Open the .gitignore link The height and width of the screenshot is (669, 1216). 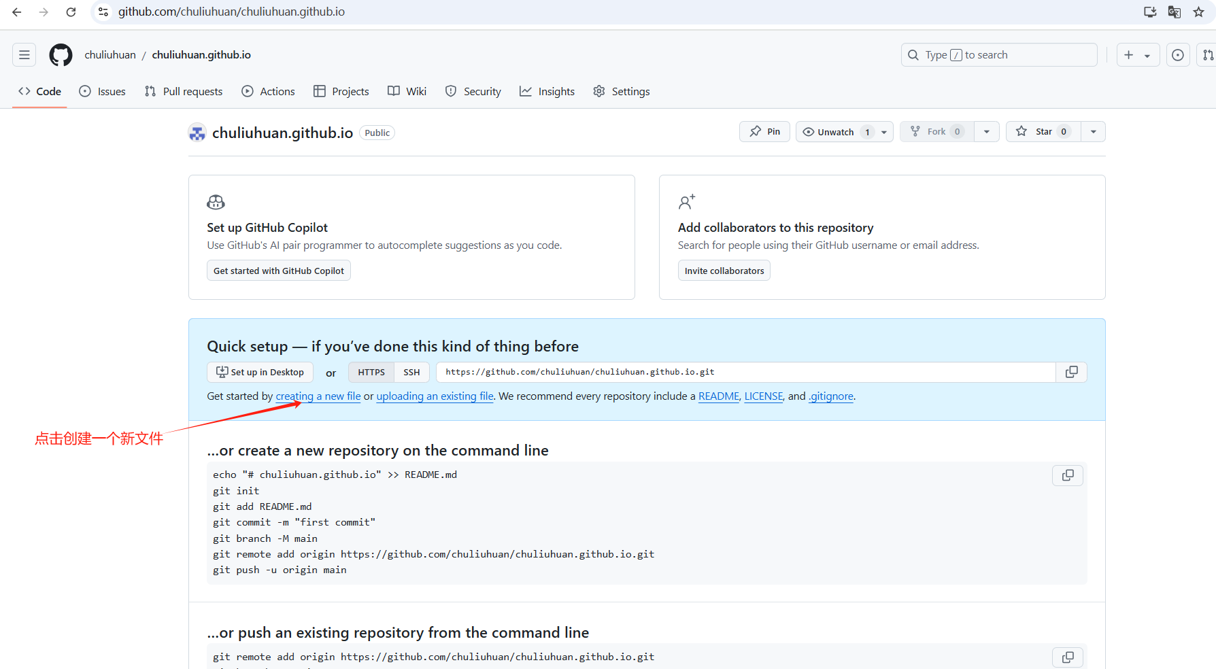point(831,396)
